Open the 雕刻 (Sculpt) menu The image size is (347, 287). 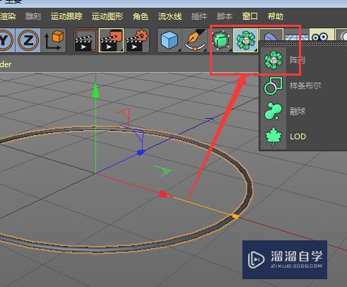[33, 16]
